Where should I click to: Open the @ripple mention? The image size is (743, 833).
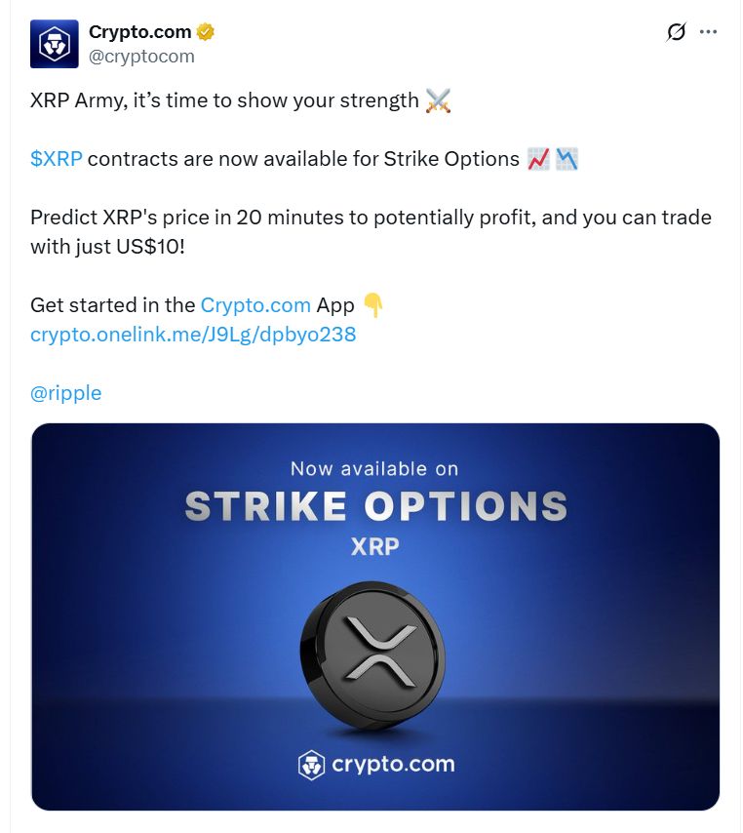point(65,393)
